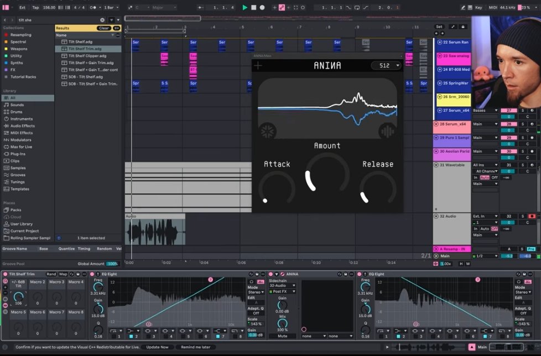Open the Packs place
The width and height of the screenshot is (541, 356).
coord(15,210)
